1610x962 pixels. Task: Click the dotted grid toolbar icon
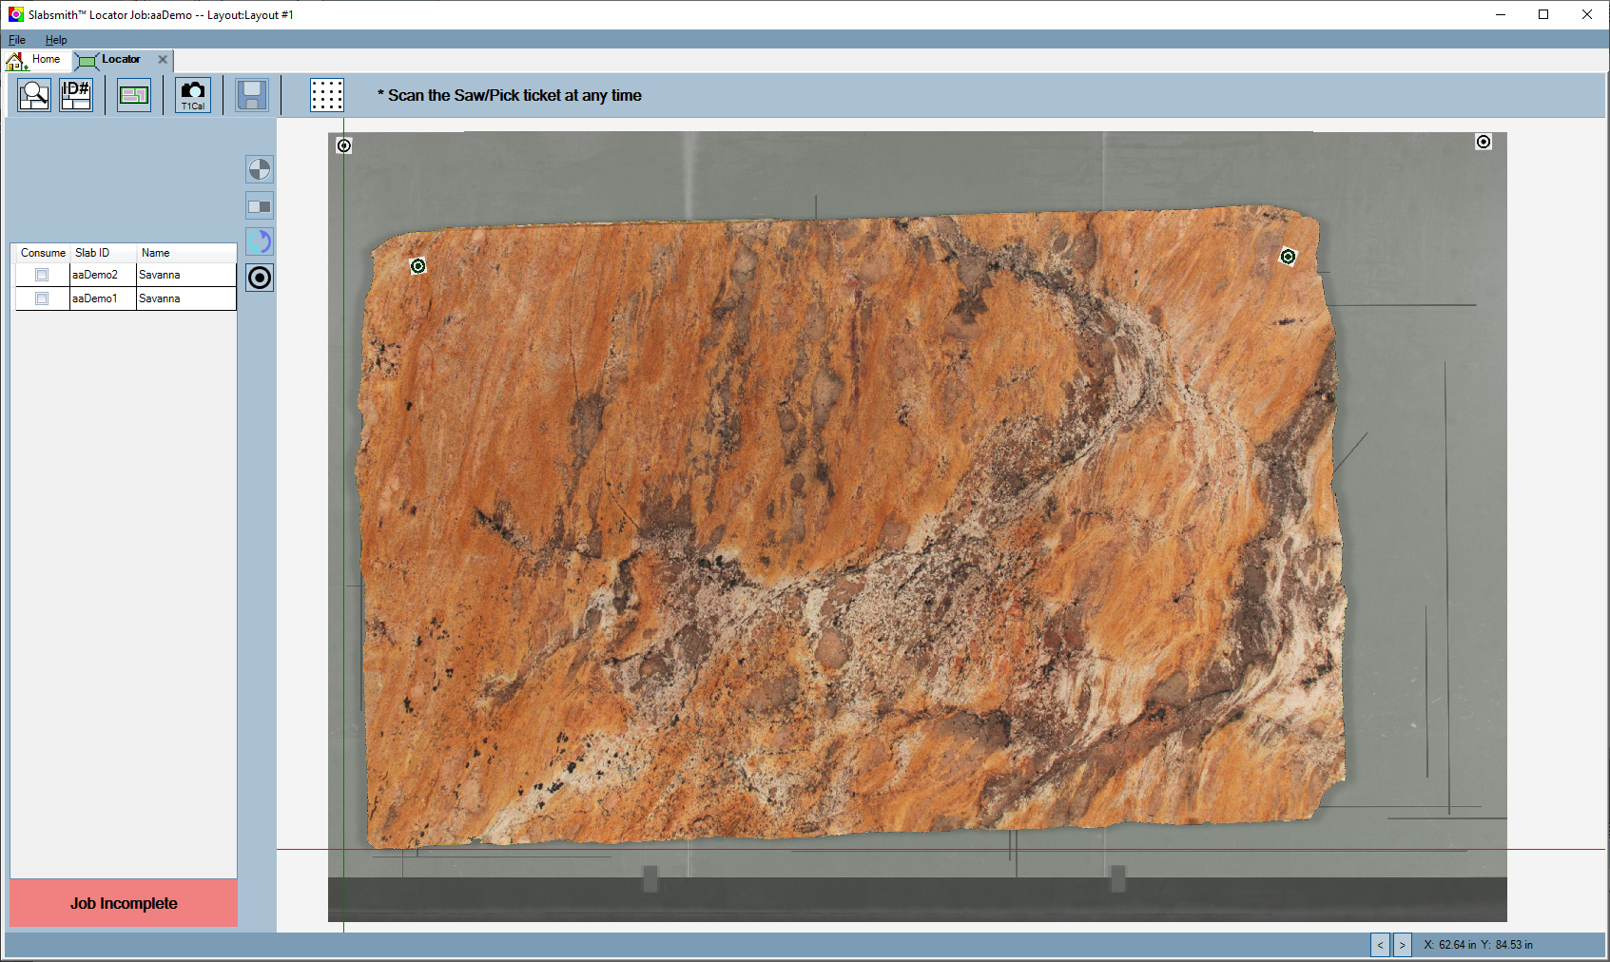coord(327,95)
